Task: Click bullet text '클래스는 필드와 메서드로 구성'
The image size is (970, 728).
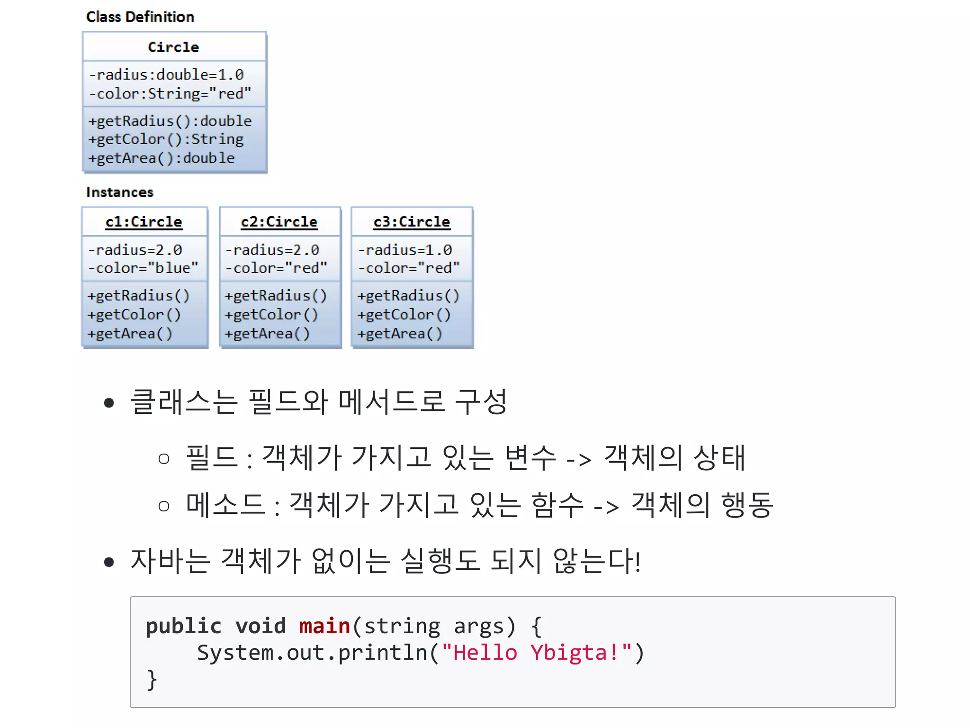Action: click(319, 402)
